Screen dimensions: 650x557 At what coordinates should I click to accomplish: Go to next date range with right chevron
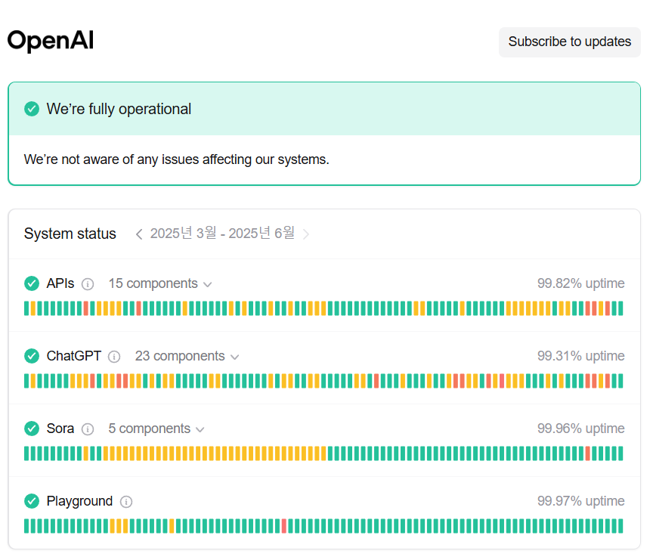click(306, 234)
